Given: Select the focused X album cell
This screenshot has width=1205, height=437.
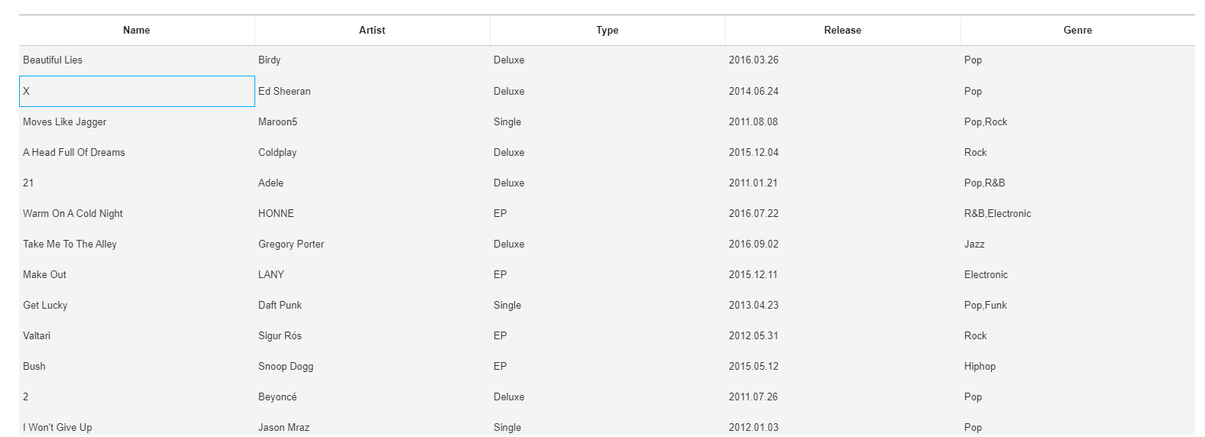Looking at the screenshot, I should [x=137, y=91].
